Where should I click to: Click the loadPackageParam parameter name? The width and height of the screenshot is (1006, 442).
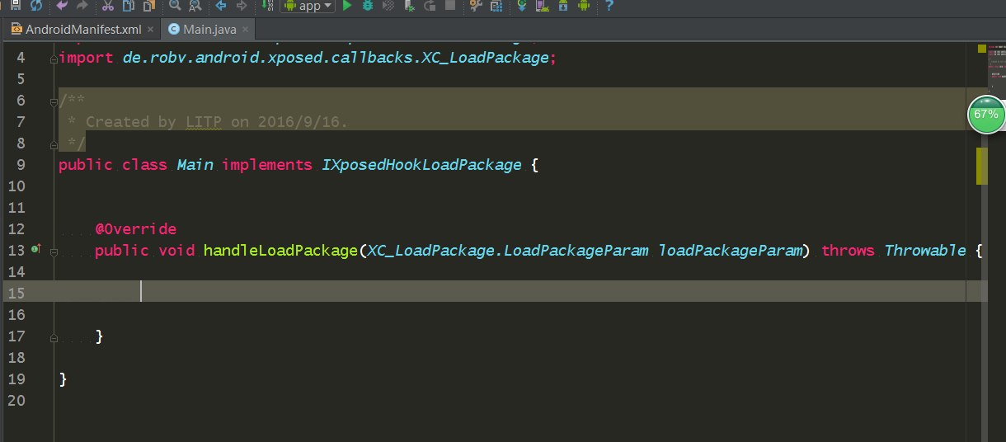pos(730,250)
